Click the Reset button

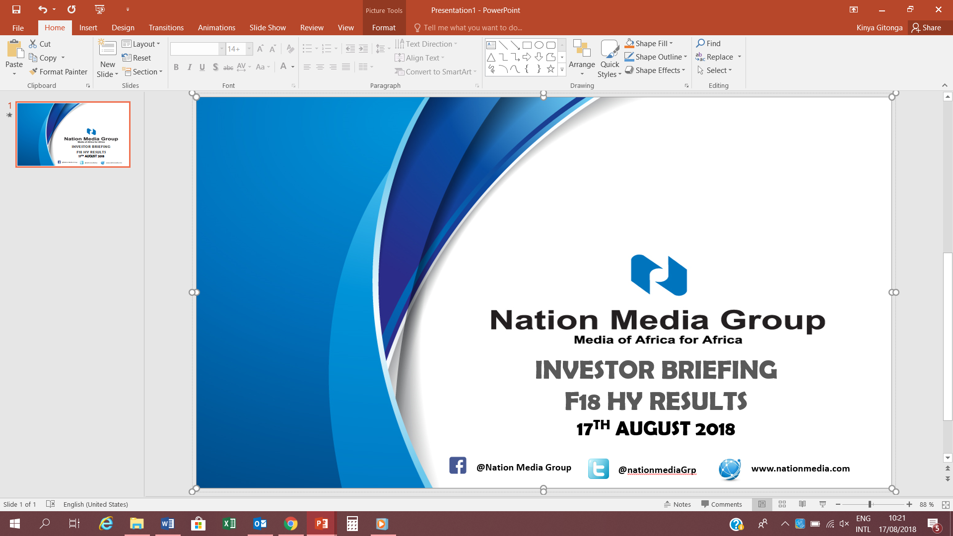(136, 58)
